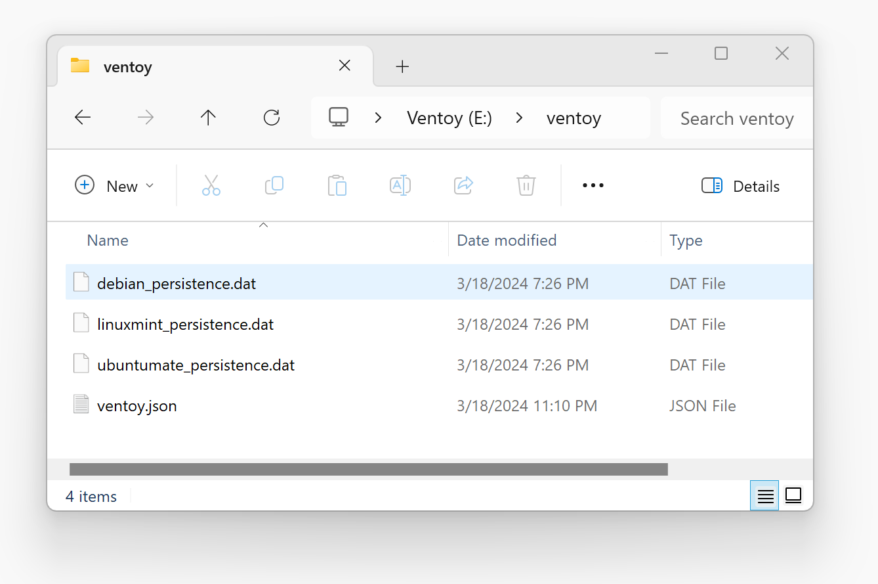Refresh the folder view

(x=271, y=118)
